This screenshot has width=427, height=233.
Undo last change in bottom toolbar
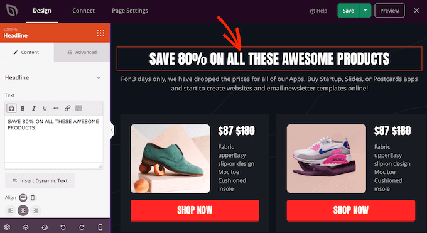point(63,227)
